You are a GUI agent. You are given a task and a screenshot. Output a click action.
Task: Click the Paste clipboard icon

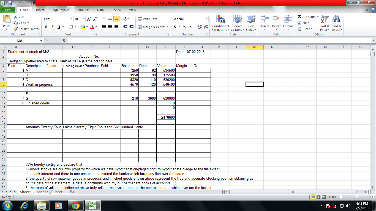(7, 20)
